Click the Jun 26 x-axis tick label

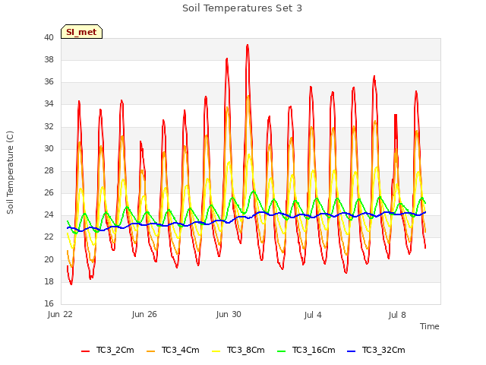click(x=144, y=314)
